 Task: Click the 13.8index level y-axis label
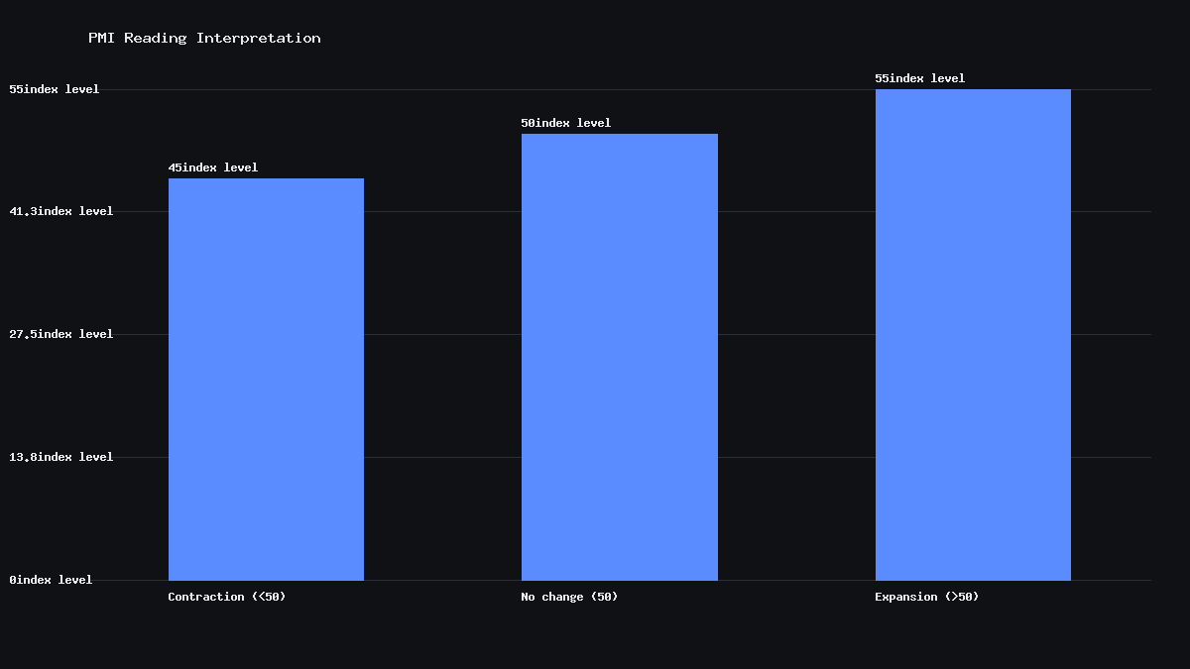coord(61,457)
